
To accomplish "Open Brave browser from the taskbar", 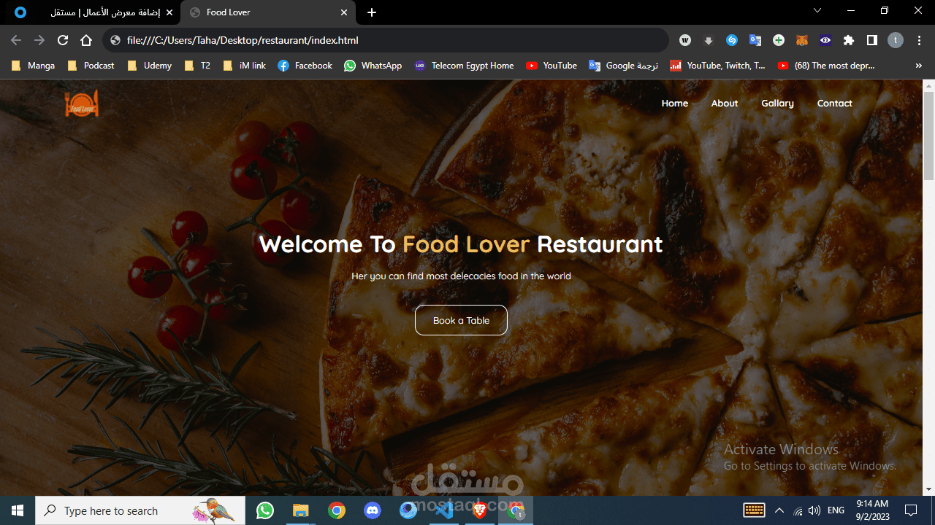I will (480, 510).
